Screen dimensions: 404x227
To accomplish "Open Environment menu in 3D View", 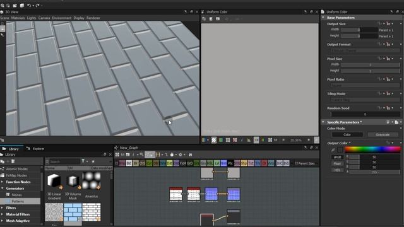I will 62,18.
